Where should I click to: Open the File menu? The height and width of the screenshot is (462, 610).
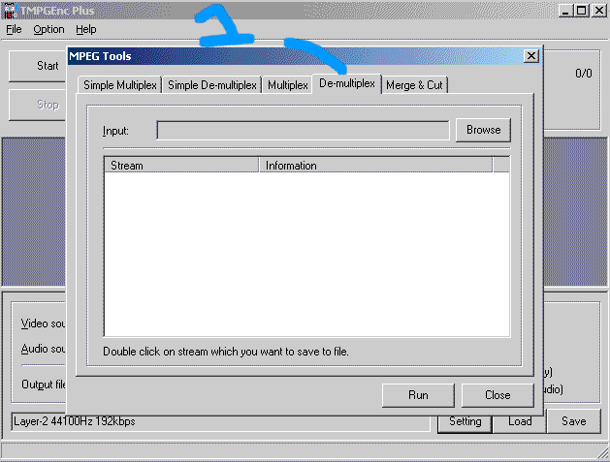(14, 29)
